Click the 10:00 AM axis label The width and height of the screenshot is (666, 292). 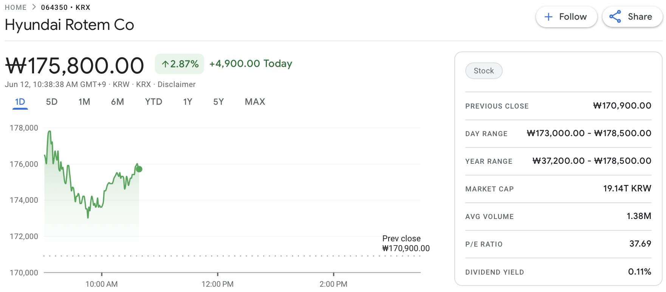(102, 284)
